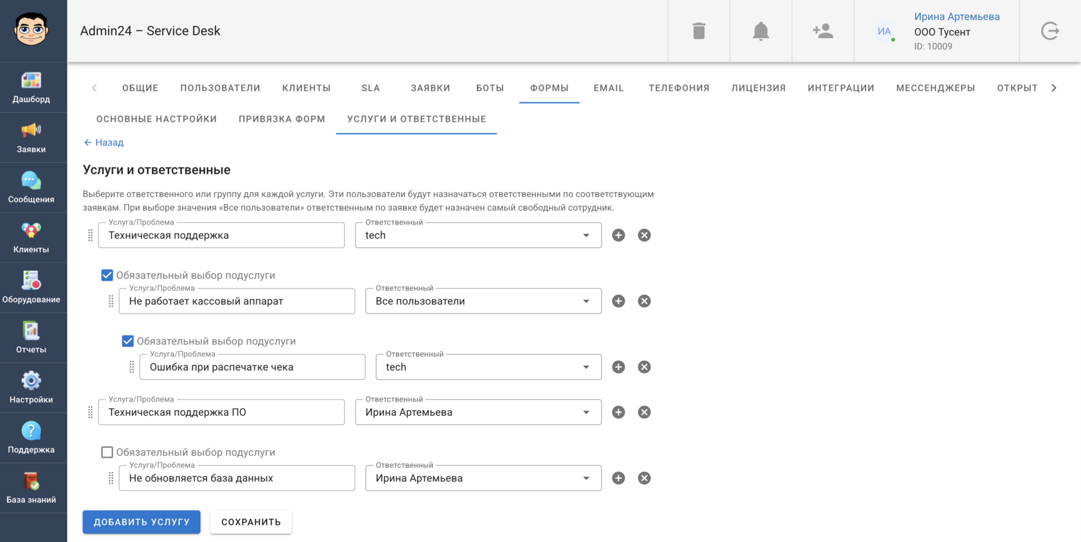Screen dimensions: 1081x542
Task: Click drag handle of Техническая поддержка row
Action: (x=90, y=236)
